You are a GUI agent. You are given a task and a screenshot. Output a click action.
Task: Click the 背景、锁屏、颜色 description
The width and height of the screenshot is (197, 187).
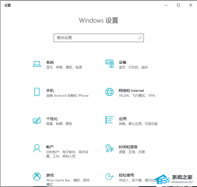pos(59,124)
